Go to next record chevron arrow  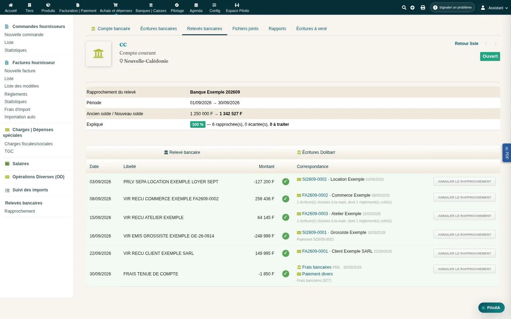tap(495, 44)
